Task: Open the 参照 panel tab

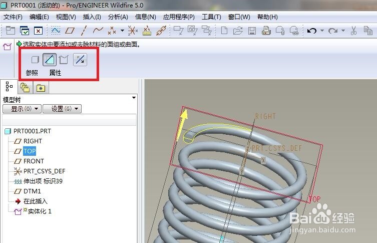Action: (32, 73)
